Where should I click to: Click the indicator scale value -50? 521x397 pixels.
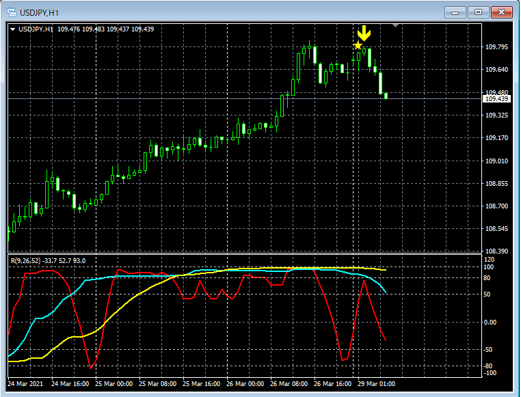[x=487, y=350]
